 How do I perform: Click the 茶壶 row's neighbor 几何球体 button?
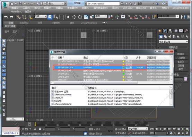coord(181,58)
